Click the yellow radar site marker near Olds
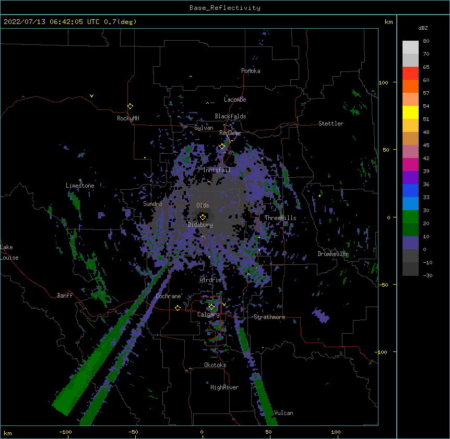 (203, 217)
